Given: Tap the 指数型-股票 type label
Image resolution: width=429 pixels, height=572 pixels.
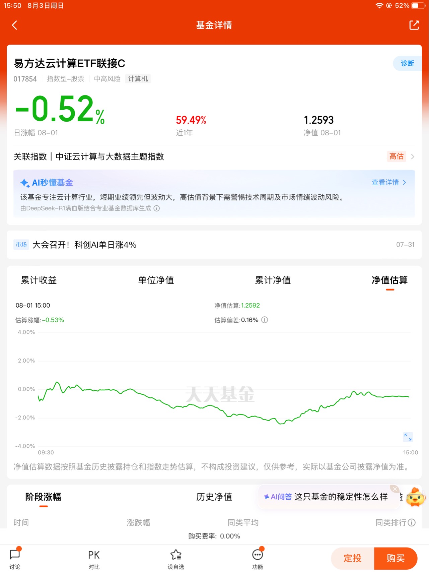Looking at the screenshot, I should pos(66,79).
